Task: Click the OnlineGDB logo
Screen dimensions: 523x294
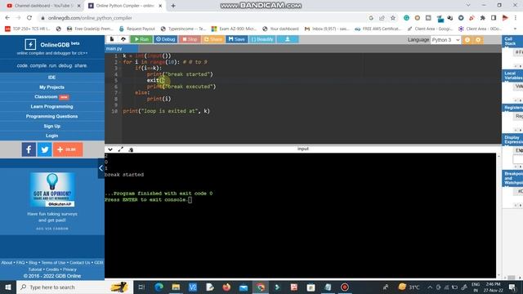Action: (51, 44)
